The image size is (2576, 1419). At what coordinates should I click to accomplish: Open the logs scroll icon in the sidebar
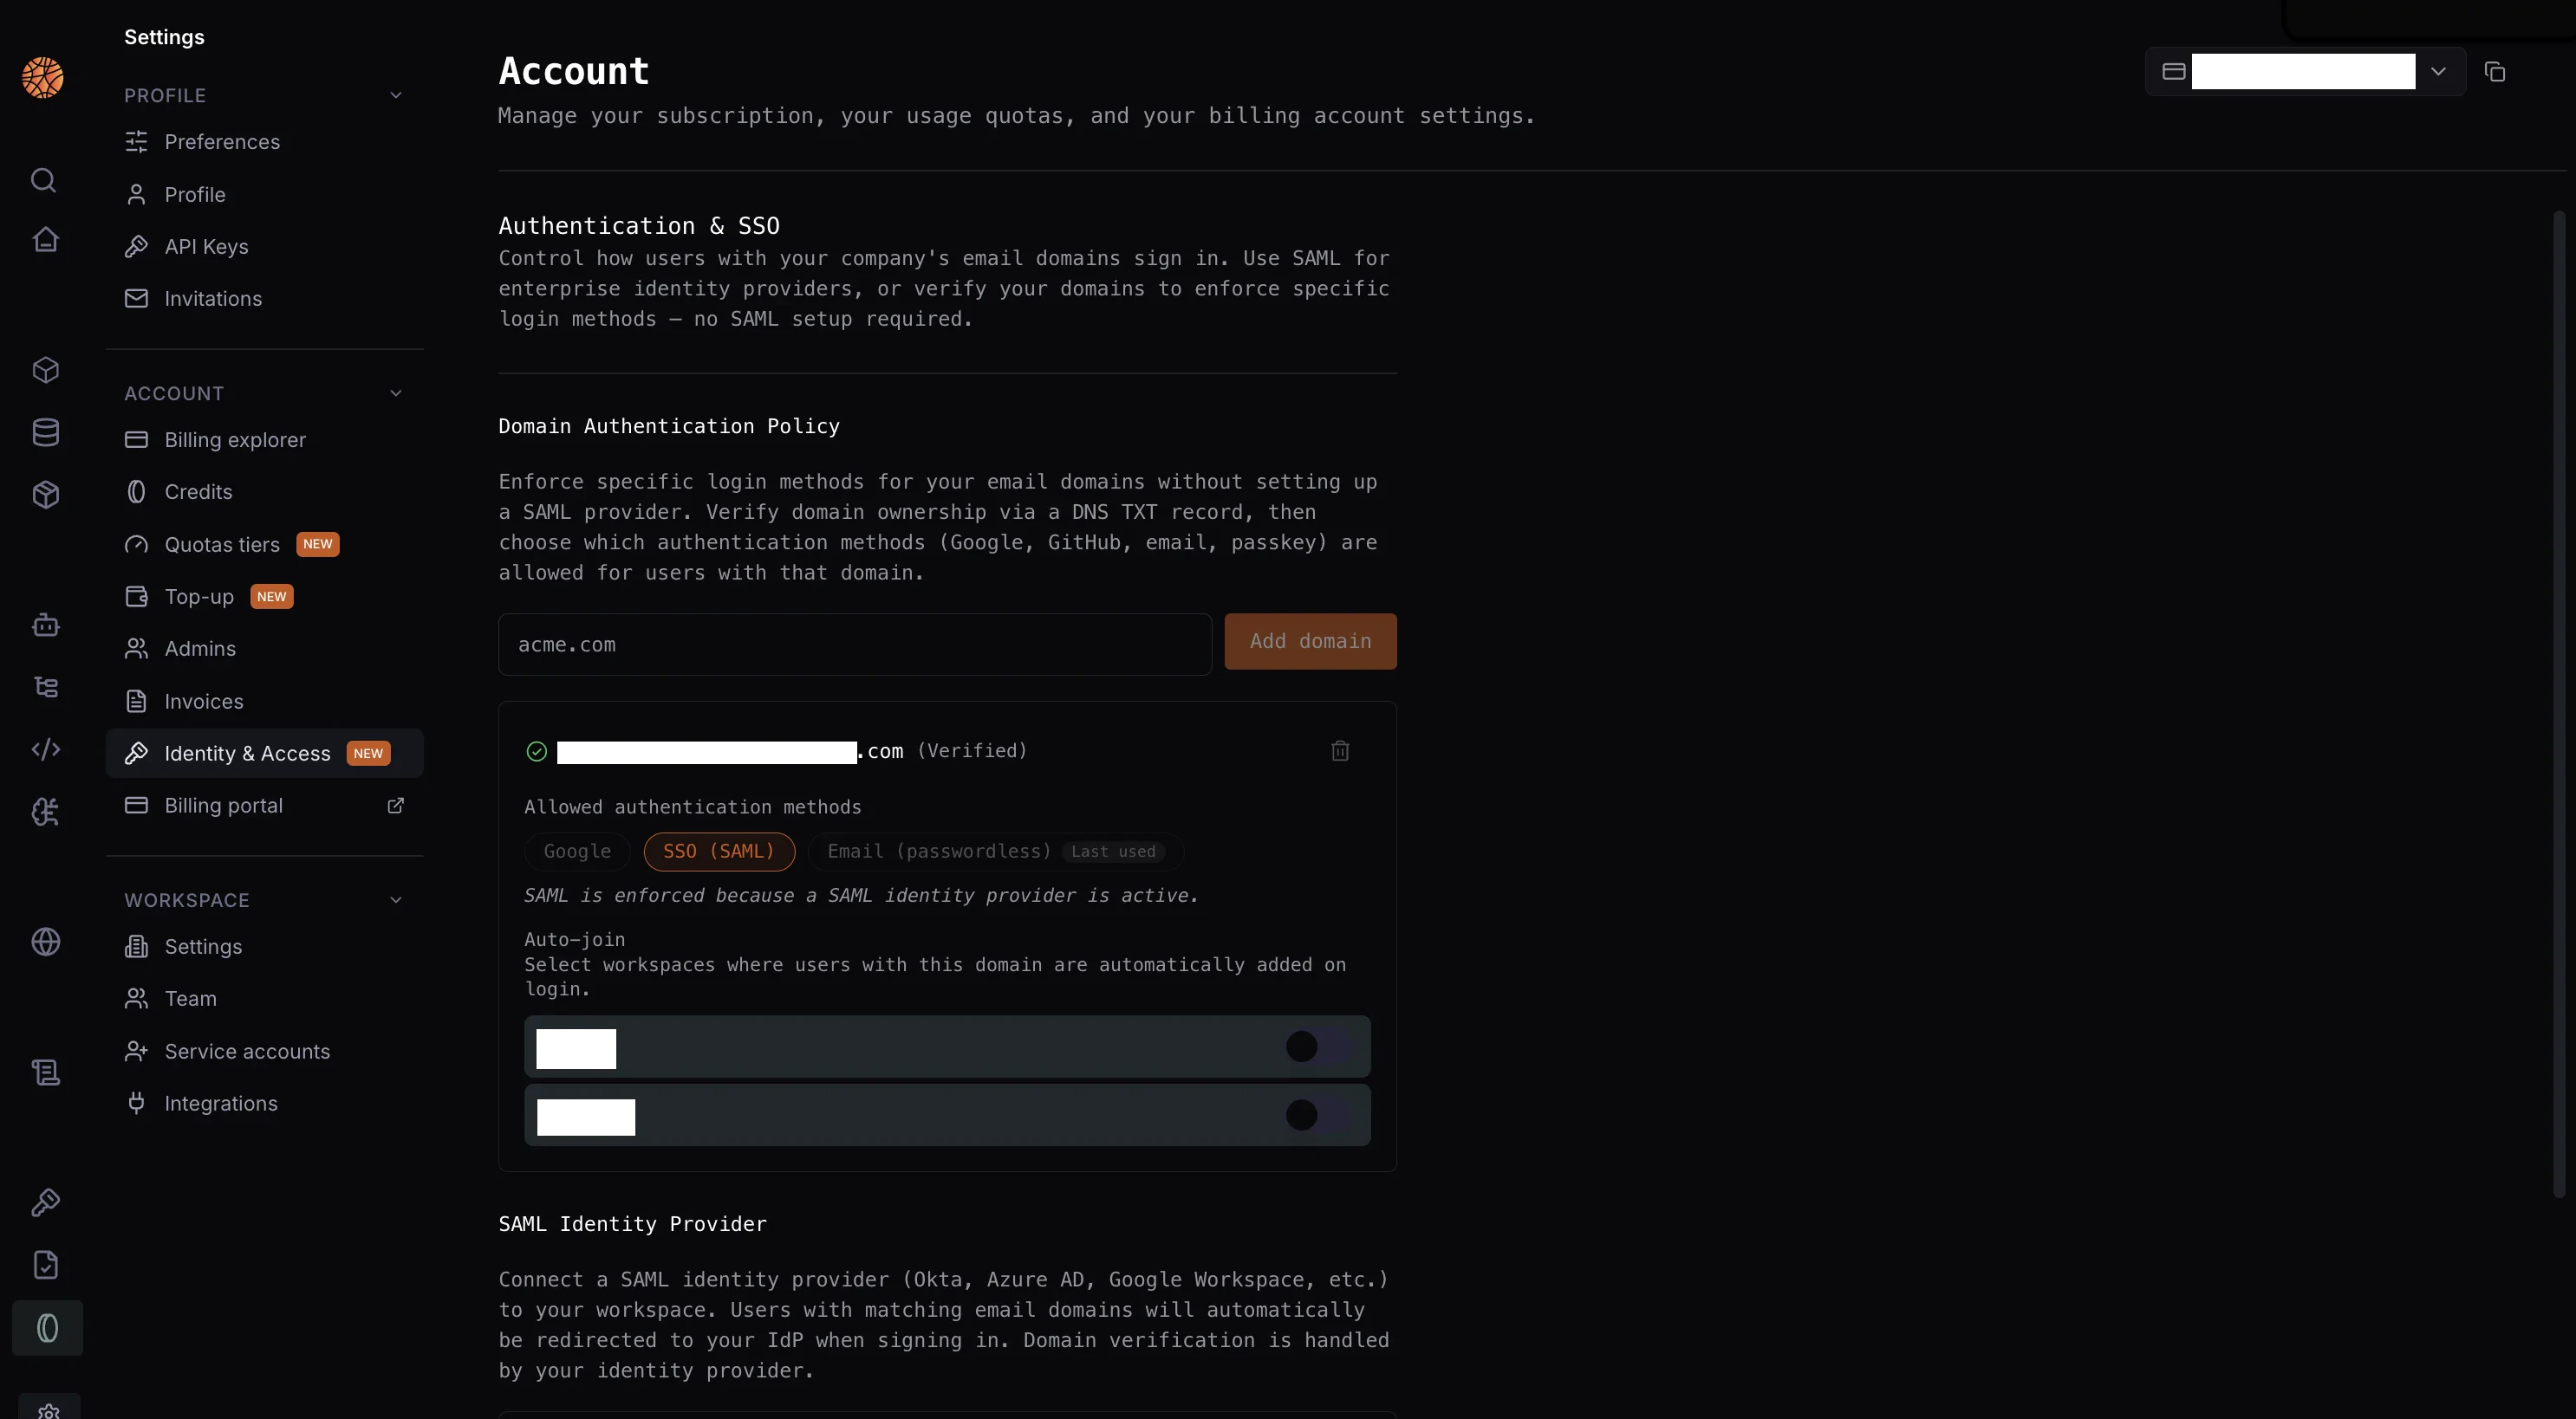[x=45, y=1072]
